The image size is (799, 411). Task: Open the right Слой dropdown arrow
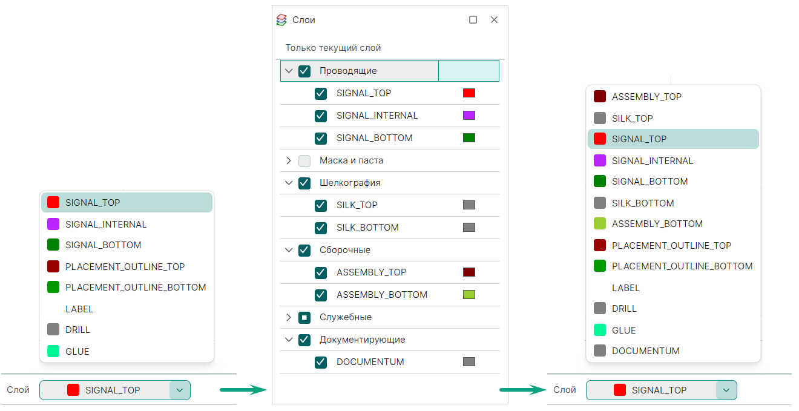pyautogui.click(x=726, y=390)
